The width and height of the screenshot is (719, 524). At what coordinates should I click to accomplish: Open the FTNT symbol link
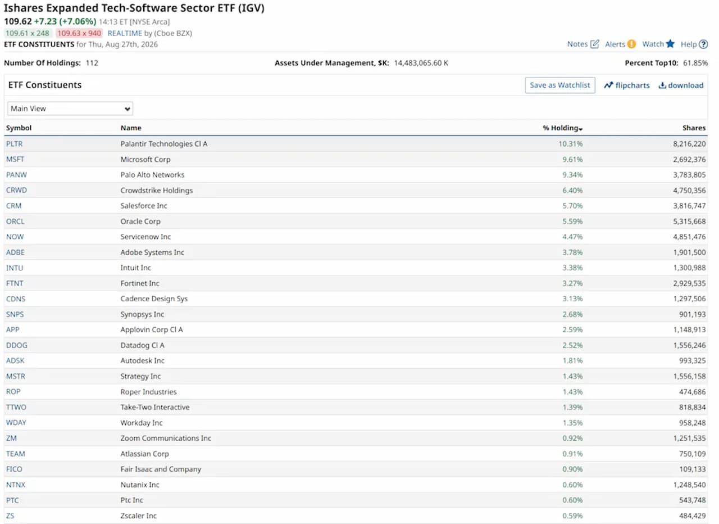pos(15,283)
